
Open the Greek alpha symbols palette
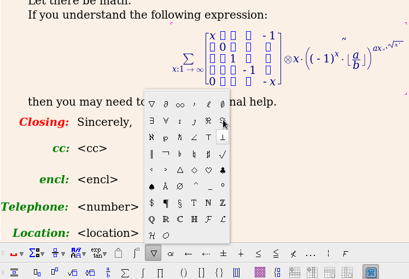pyautogui.click(x=171, y=254)
